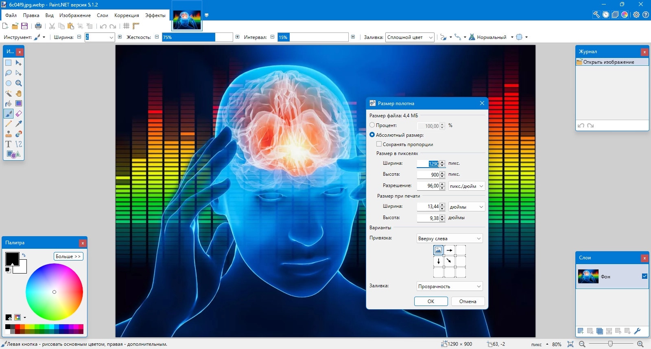Toggle the History window icon in title bar
The image size is (651, 349).
click(606, 15)
